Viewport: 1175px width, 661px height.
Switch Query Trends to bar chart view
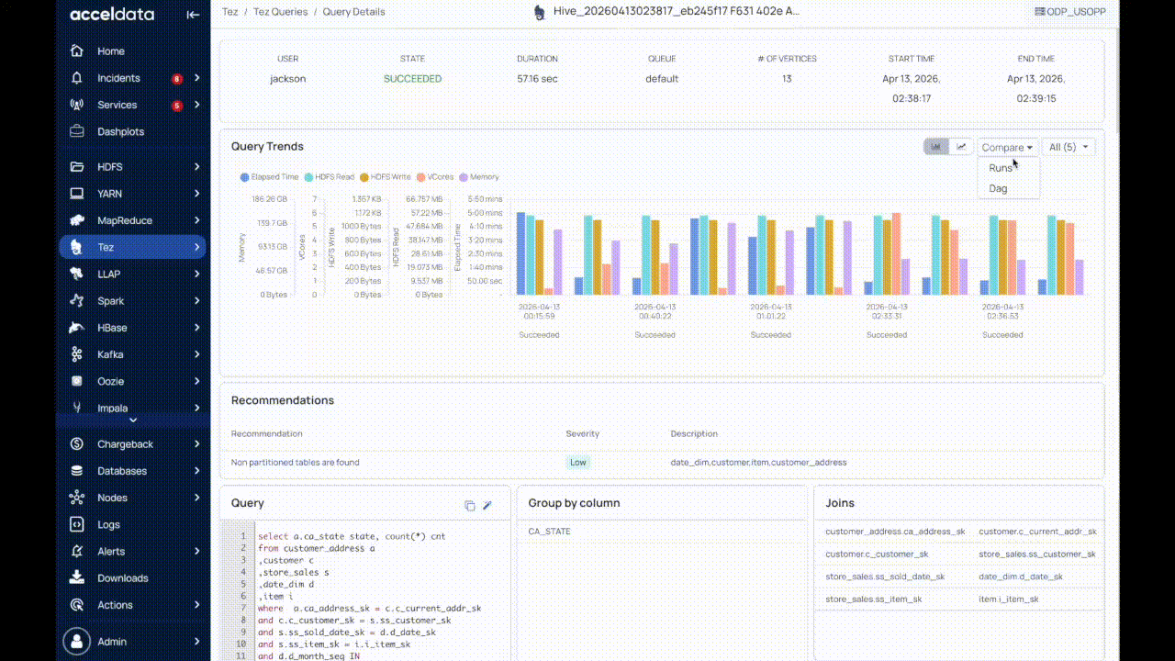pyautogui.click(x=936, y=147)
